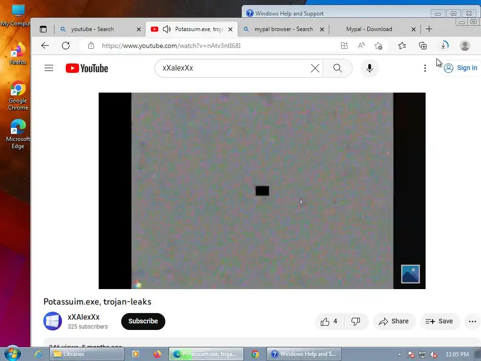Mute the audio icon on the Potassuim.exe tab
481x361 pixels.
point(167,29)
